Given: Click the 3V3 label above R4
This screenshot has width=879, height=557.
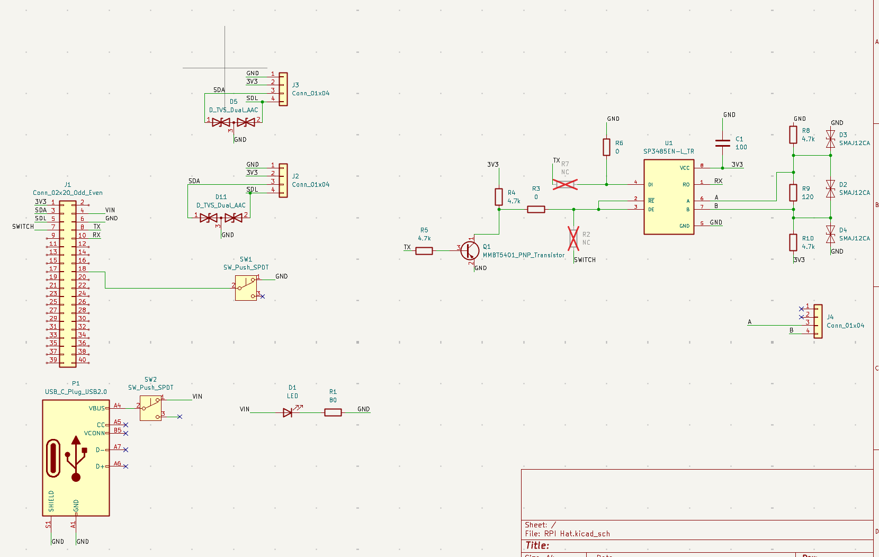Looking at the screenshot, I should click(493, 165).
